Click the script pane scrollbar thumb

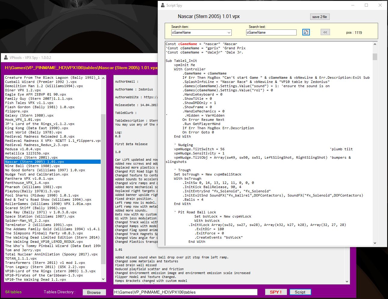point(375,57)
